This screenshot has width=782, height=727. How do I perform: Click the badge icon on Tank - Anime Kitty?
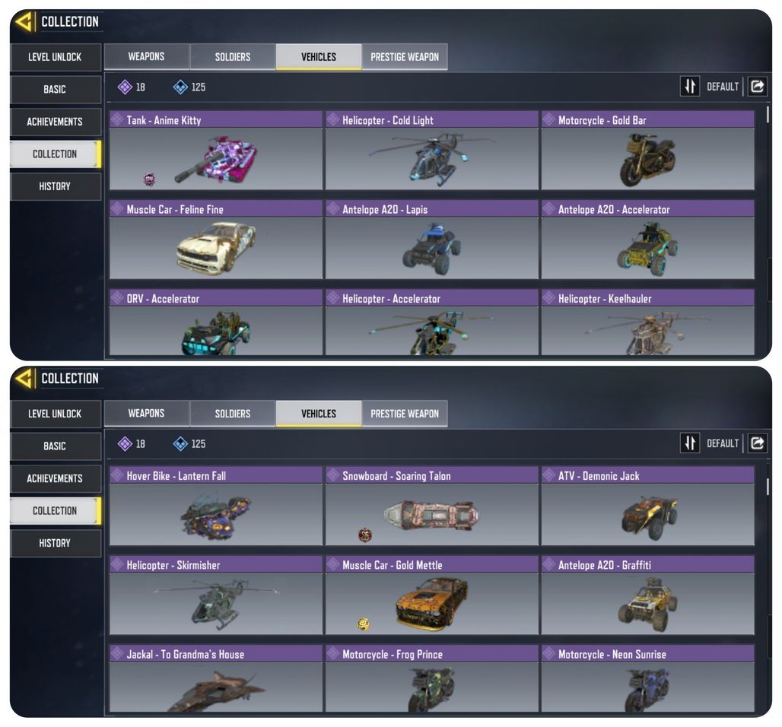(149, 179)
